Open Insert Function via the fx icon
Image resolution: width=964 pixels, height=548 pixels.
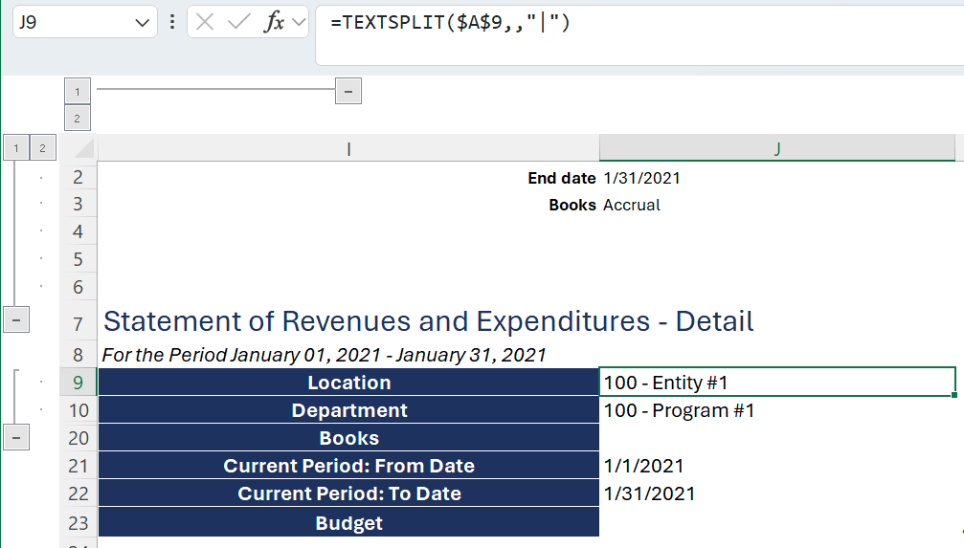(274, 22)
